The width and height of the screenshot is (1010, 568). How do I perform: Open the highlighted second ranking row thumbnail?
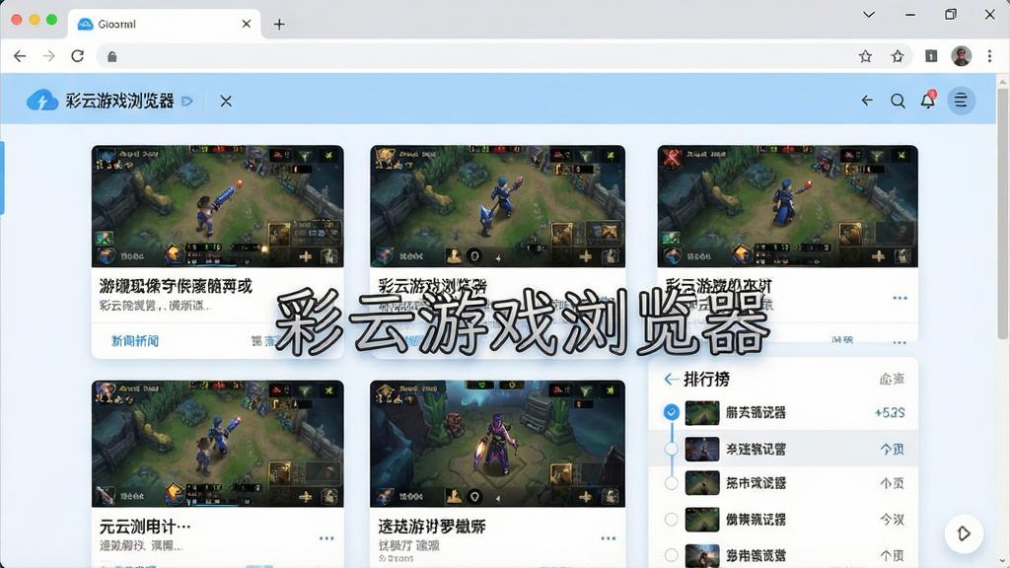(x=702, y=449)
